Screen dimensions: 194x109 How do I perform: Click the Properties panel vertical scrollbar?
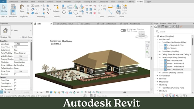click(x=31, y=51)
